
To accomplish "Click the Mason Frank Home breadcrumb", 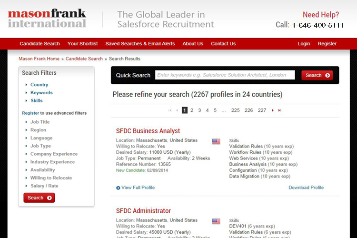I will tap(39, 59).
